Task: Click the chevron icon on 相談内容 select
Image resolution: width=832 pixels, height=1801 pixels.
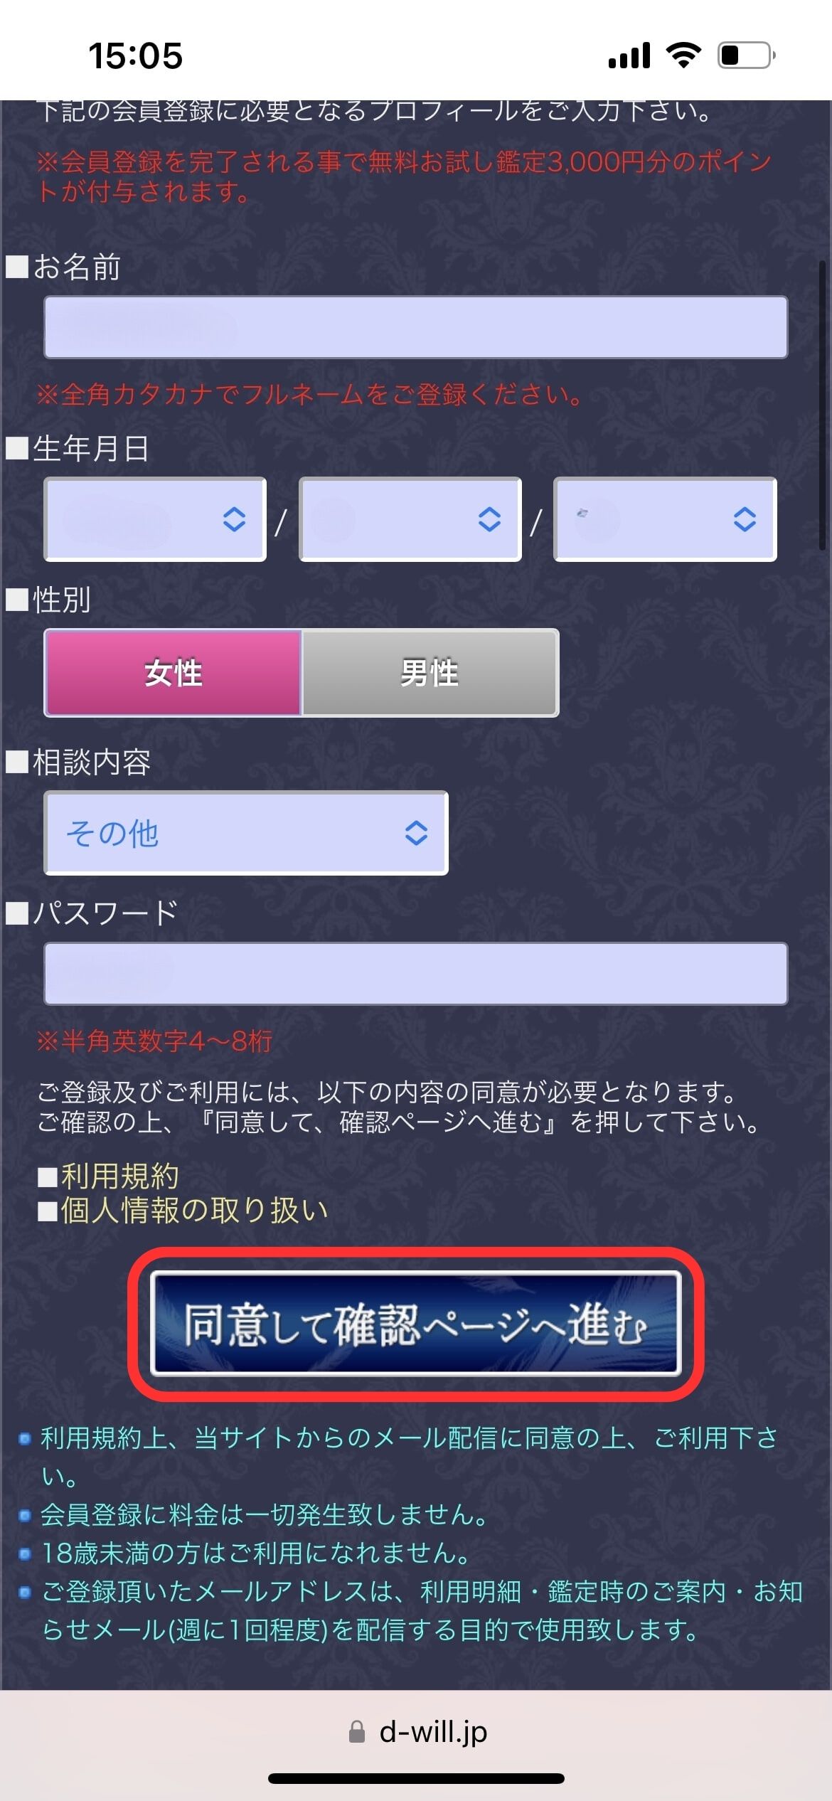Action: [x=416, y=833]
